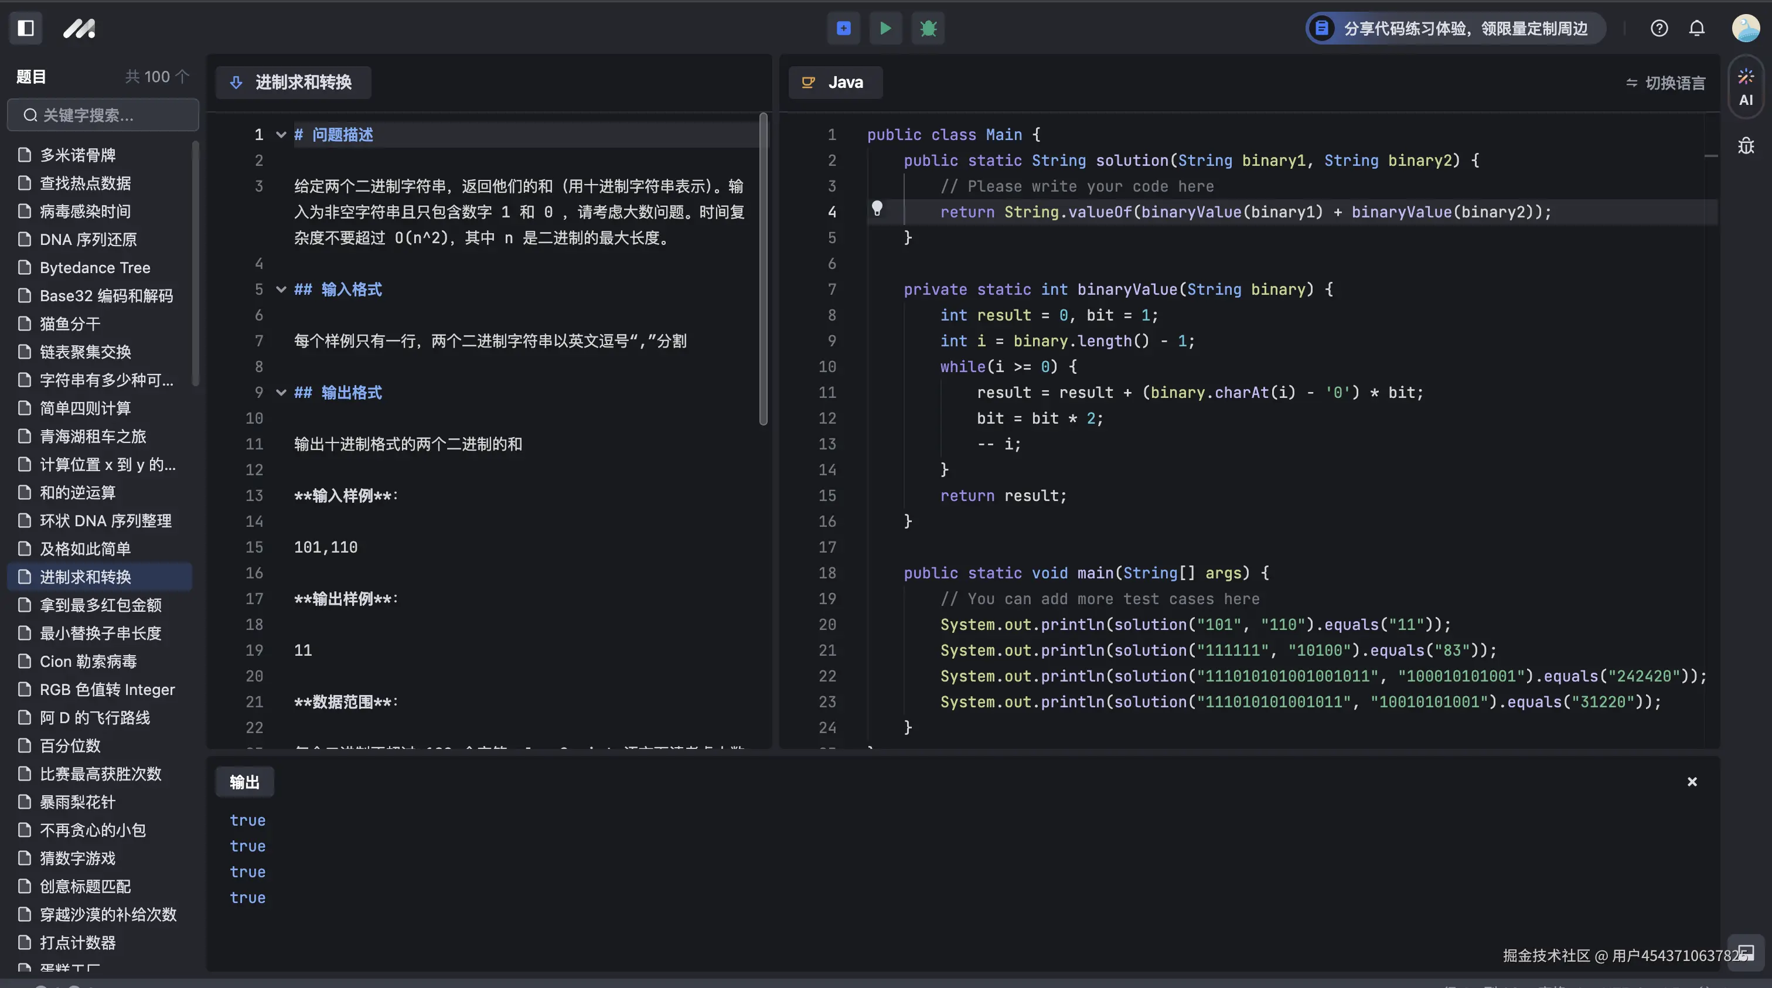Toggle the lightbulb hint on line 4

coord(878,209)
